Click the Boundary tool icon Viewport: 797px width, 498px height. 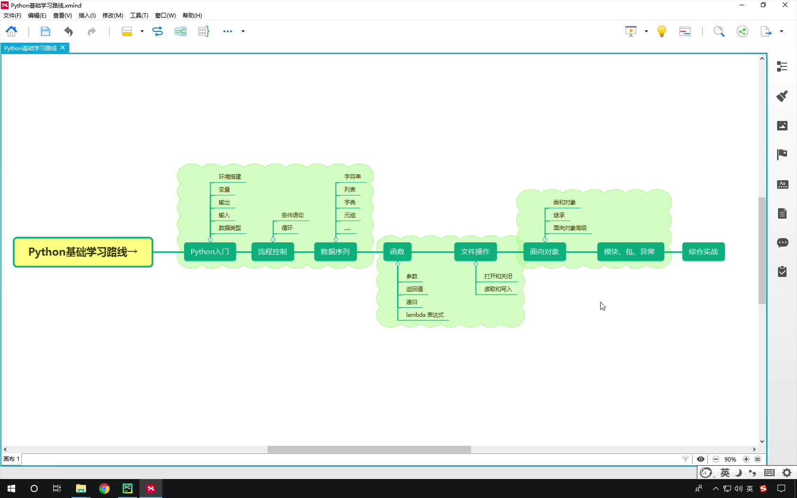180,31
